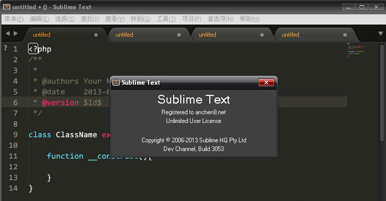Click the closing brace on line 13

click(x=49, y=178)
